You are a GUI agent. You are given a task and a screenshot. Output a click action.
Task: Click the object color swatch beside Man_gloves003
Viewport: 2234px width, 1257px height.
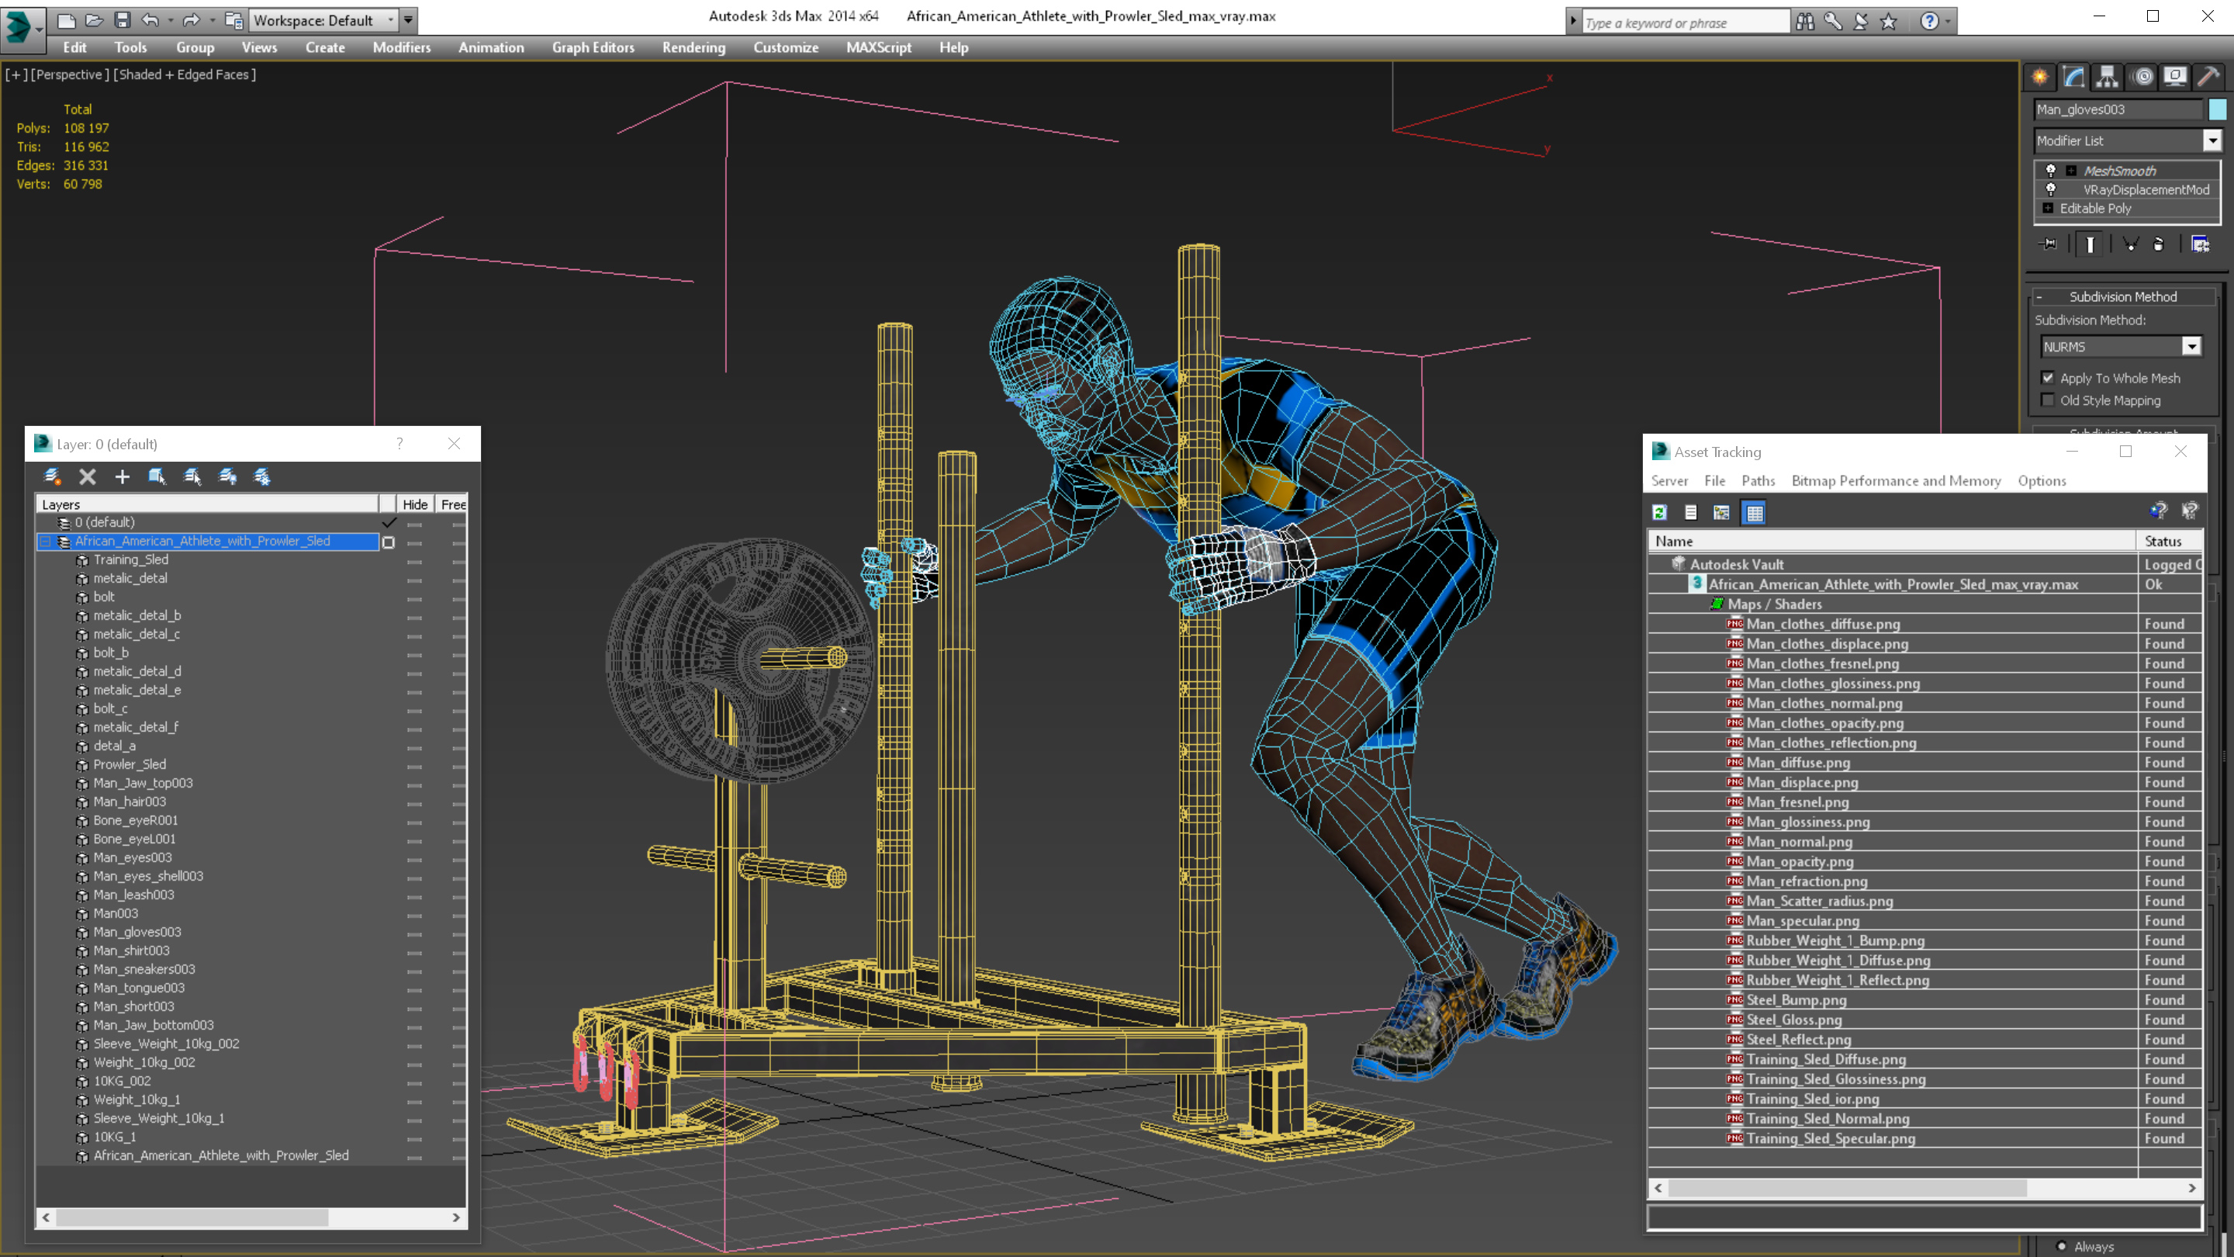point(2217,109)
